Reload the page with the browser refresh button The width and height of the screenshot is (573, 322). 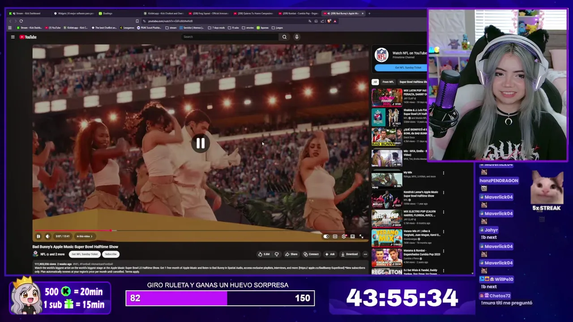coord(21,21)
